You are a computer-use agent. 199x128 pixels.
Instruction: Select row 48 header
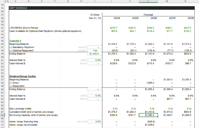[x=2, y=51]
